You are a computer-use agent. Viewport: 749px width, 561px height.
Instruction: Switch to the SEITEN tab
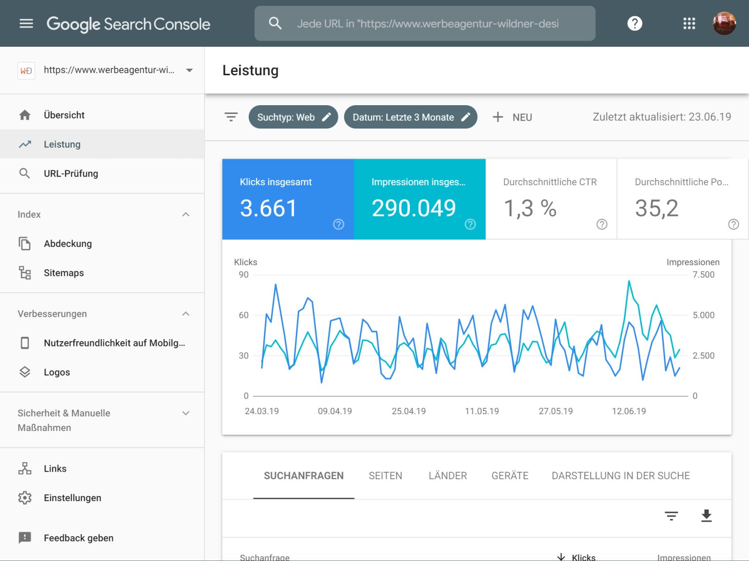point(385,475)
